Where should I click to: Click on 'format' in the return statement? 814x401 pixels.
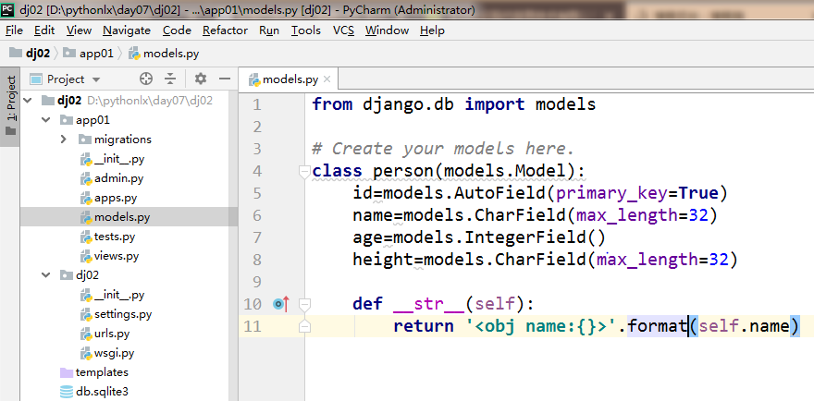click(x=658, y=326)
